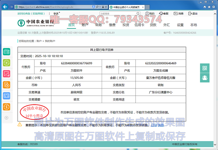Open the 我的 user menu
The width and height of the screenshot is (218, 150).
click(149, 14)
